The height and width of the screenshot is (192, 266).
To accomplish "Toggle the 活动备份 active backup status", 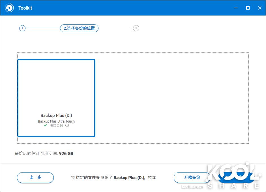I will [x=56, y=125].
